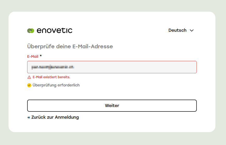The image size is (226, 145).
Task: Click the Weiter button
Action: click(x=112, y=106)
